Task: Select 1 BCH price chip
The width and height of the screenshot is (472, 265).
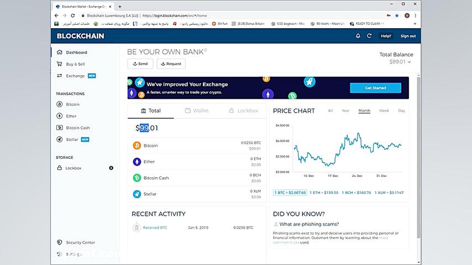Action: click(x=356, y=193)
